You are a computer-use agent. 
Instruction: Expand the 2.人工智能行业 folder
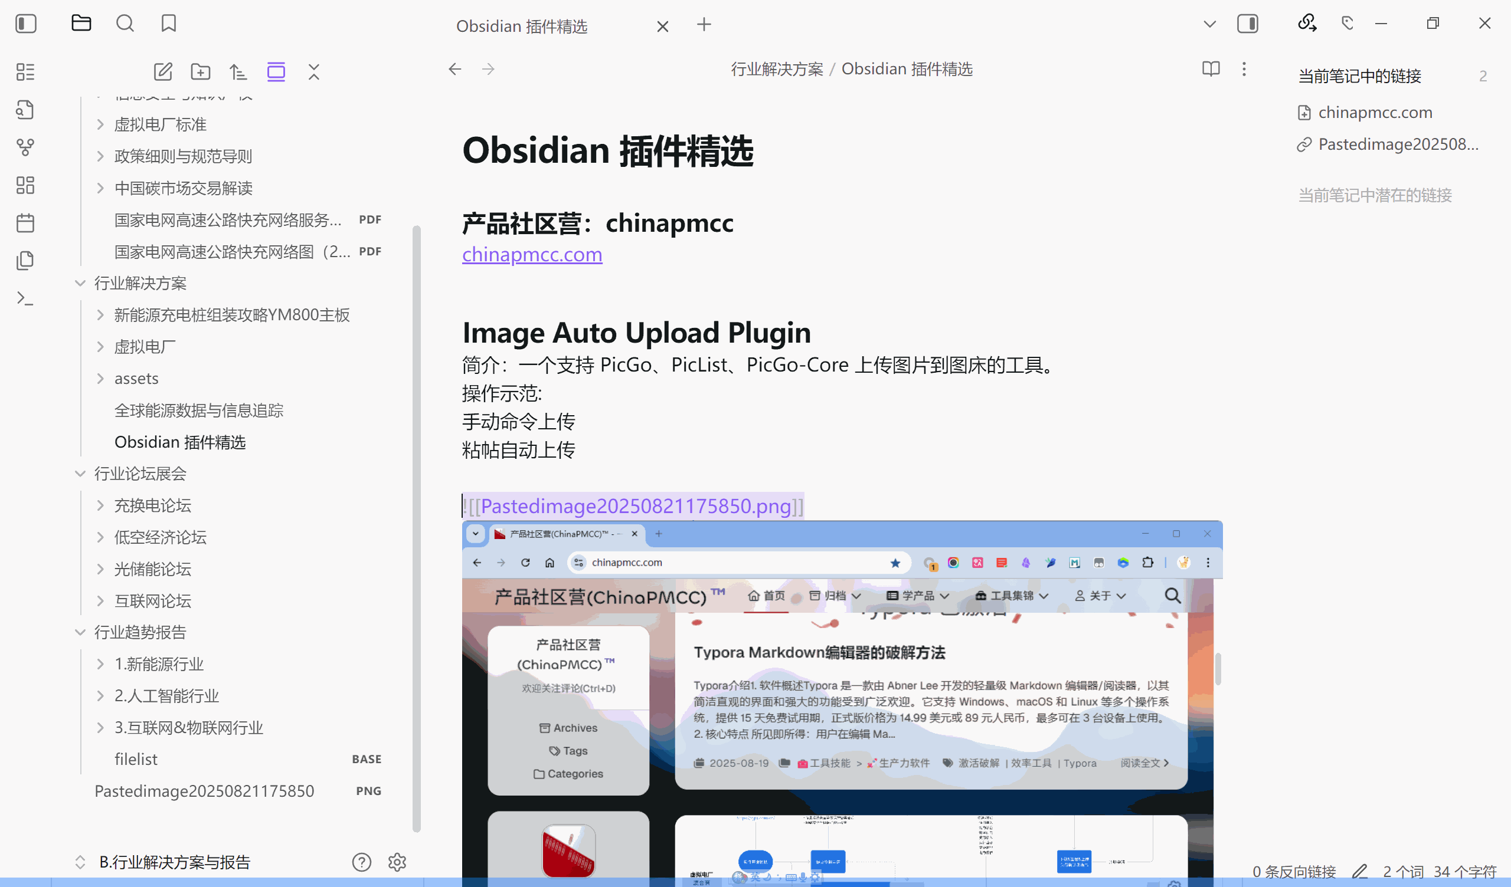[100, 696]
